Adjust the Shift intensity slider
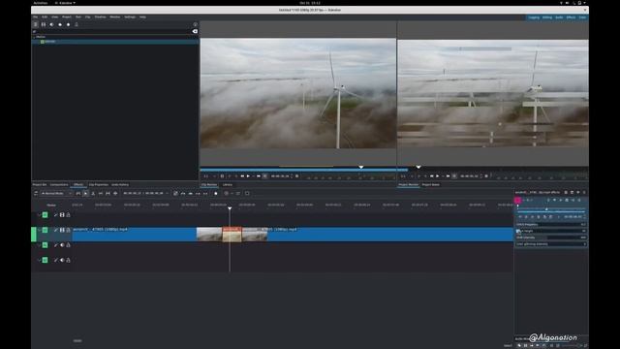 pyautogui.click(x=551, y=238)
